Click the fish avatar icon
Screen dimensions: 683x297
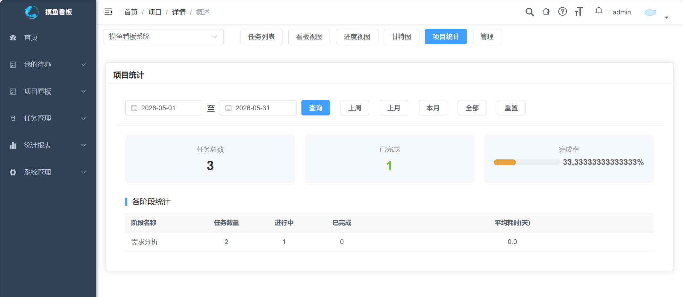click(650, 13)
